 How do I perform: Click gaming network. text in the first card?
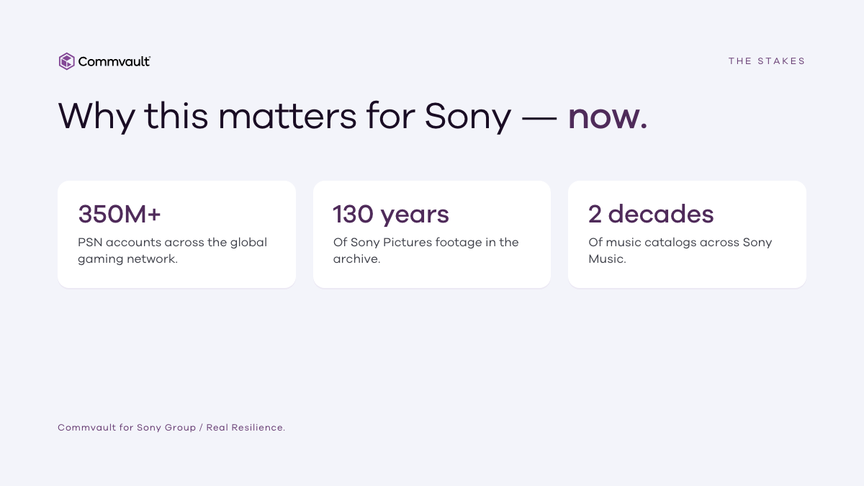(x=127, y=259)
